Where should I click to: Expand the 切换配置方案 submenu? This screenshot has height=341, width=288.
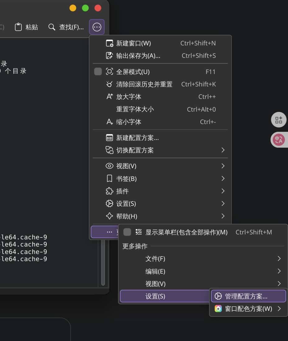[x=223, y=150]
